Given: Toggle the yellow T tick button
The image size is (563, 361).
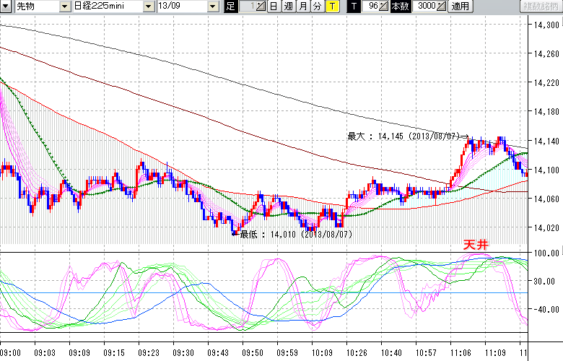Looking at the screenshot, I should (x=331, y=6).
